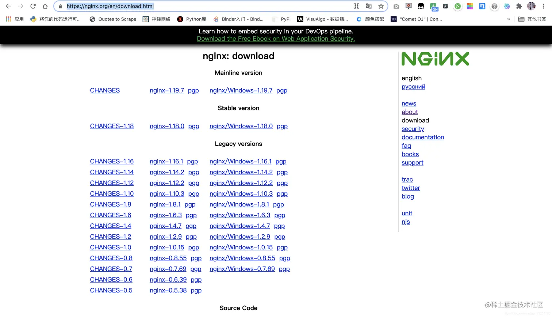Viewport: 552px width, 317px height.
Task: Open the 神经网络 bookmark
Action: point(157,19)
